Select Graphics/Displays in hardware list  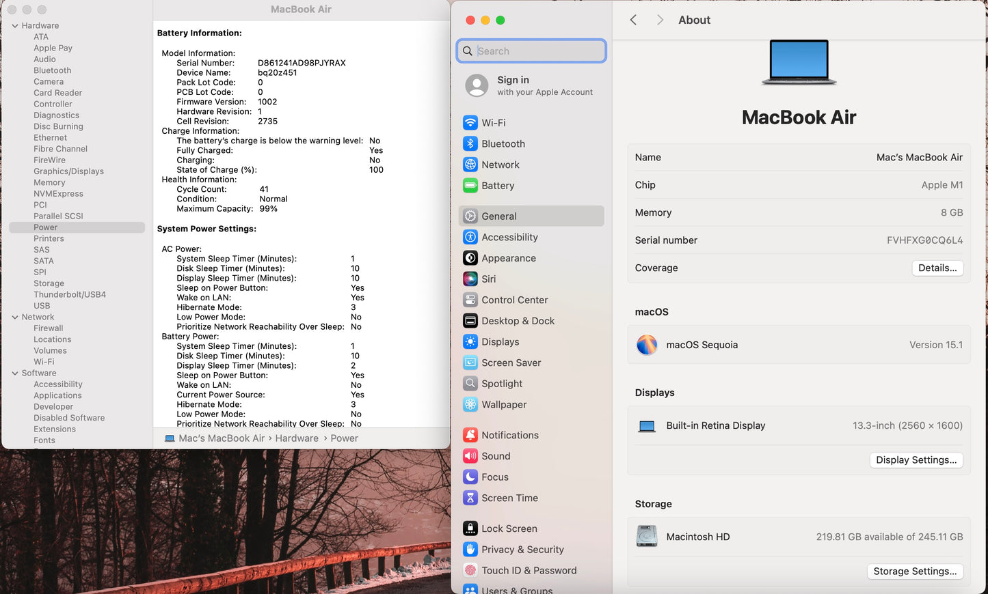coord(68,171)
